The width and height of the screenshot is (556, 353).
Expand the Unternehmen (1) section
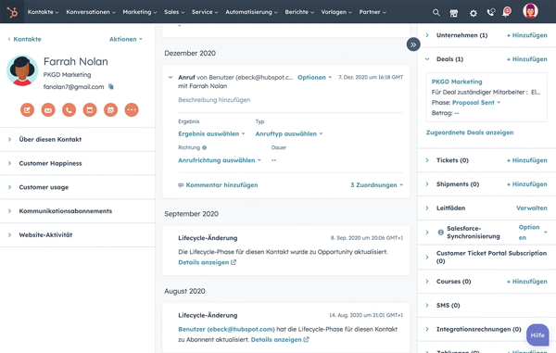[x=427, y=35]
